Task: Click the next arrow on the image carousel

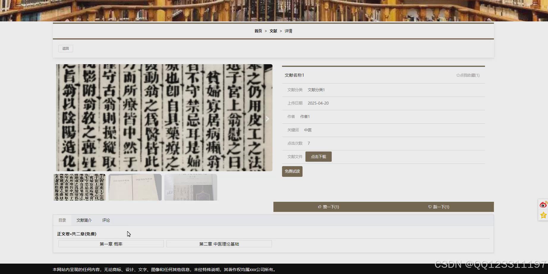Action: (267, 118)
